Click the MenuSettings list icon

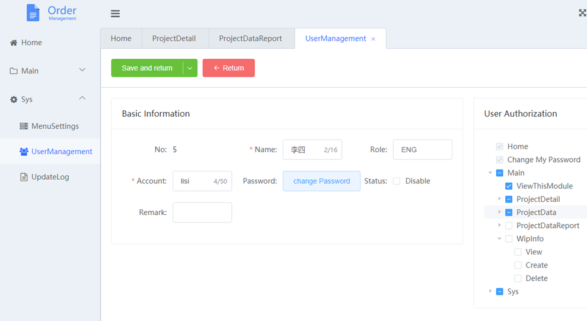(x=24, y=126)
